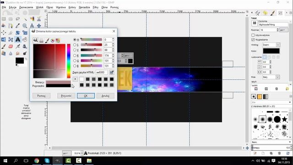Open the Filtry menu
The image size is (293, 165).
[96, 7]
